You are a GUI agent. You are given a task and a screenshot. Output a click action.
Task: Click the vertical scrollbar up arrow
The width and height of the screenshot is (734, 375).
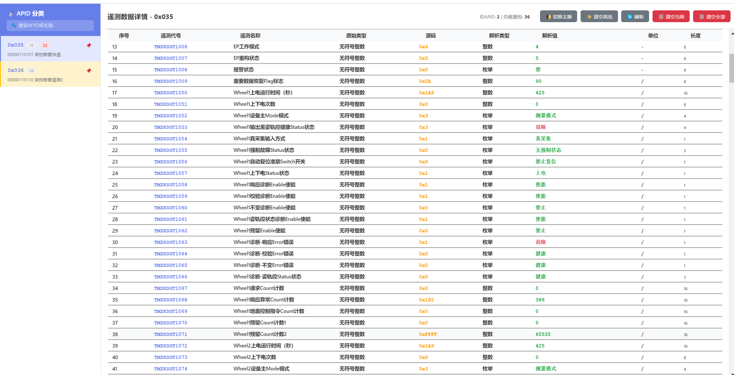[732, 34]
